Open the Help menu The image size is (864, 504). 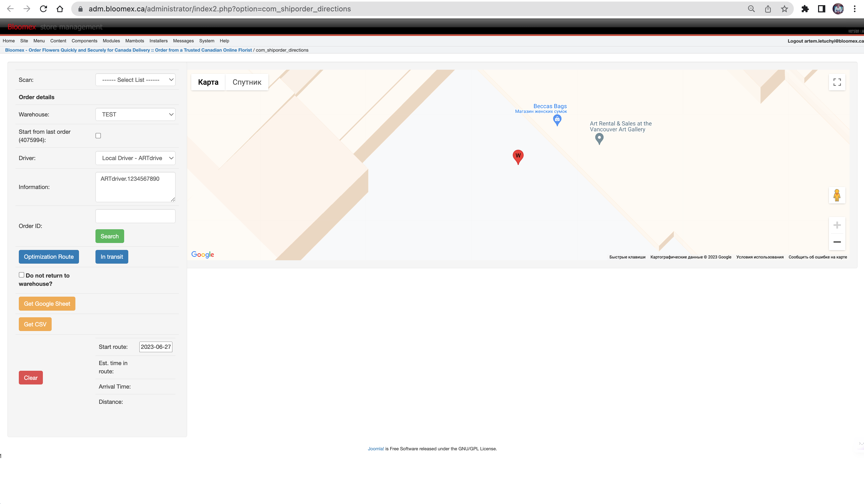point(225,41)
